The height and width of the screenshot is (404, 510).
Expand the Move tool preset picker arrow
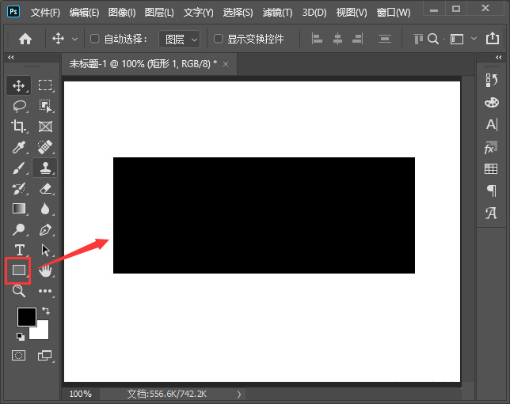click(75, 39)
